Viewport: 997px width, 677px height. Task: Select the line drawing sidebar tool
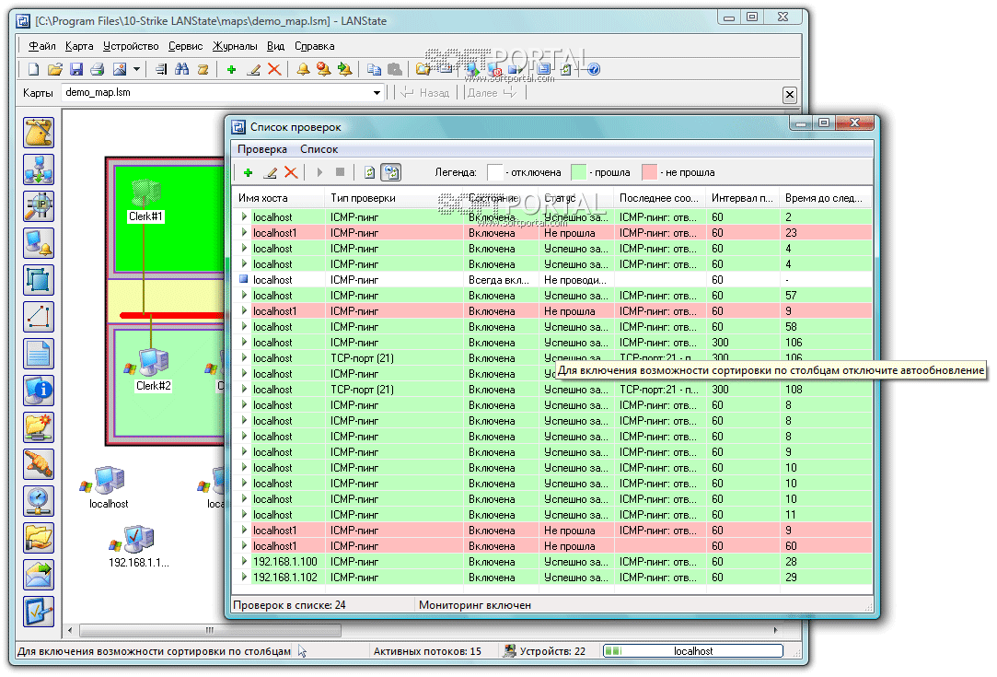[39, 318]
